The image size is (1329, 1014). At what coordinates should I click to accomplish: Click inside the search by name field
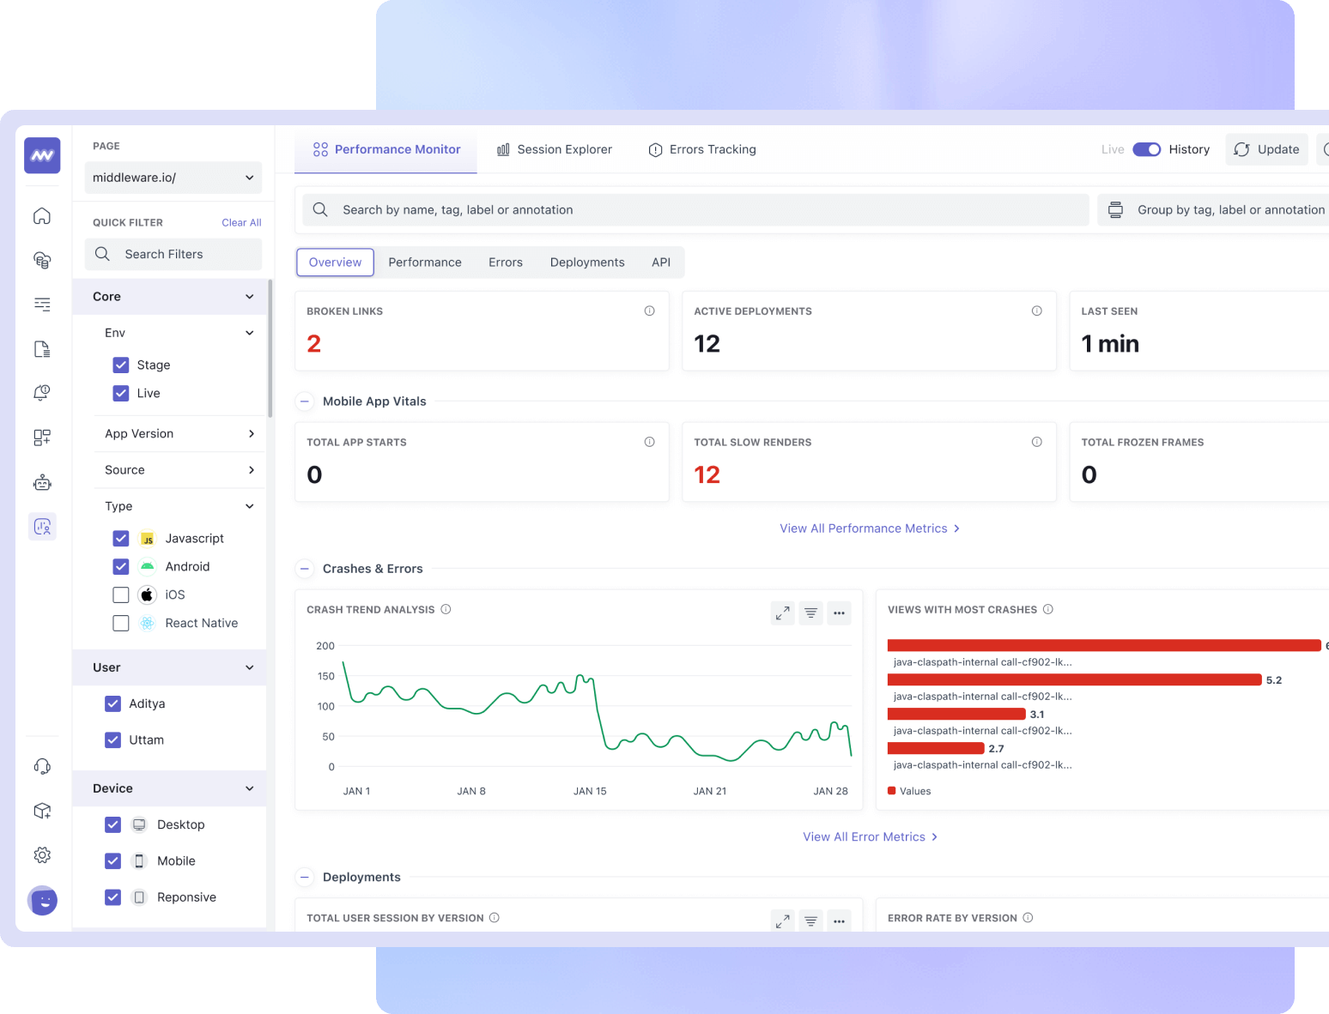tap(601, 209)
